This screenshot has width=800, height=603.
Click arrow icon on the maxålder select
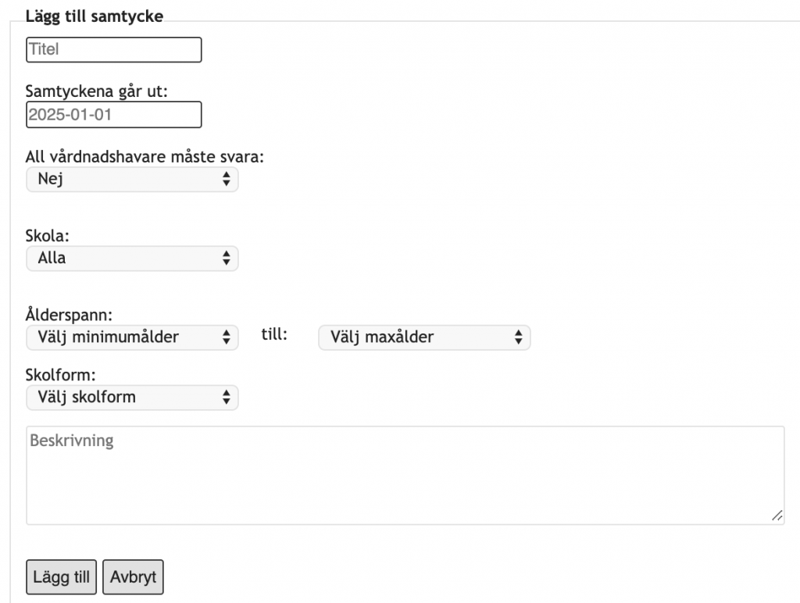pyautogui.click(x=519, y=337)
